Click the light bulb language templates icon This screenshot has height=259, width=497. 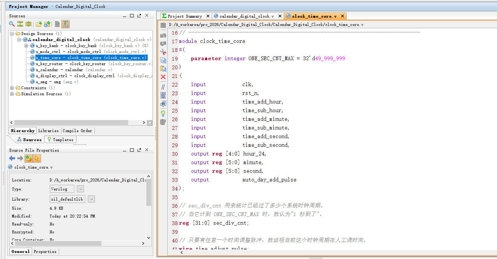point(163,113)
